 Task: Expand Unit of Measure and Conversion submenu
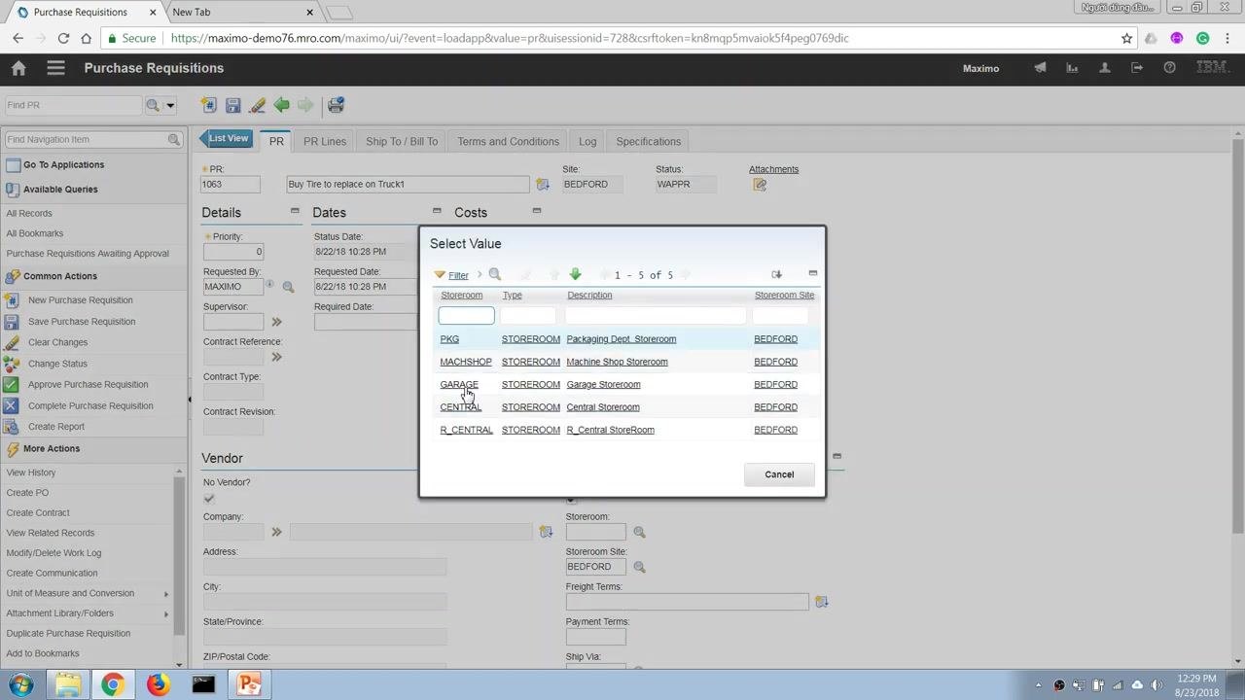coord(166,593)
